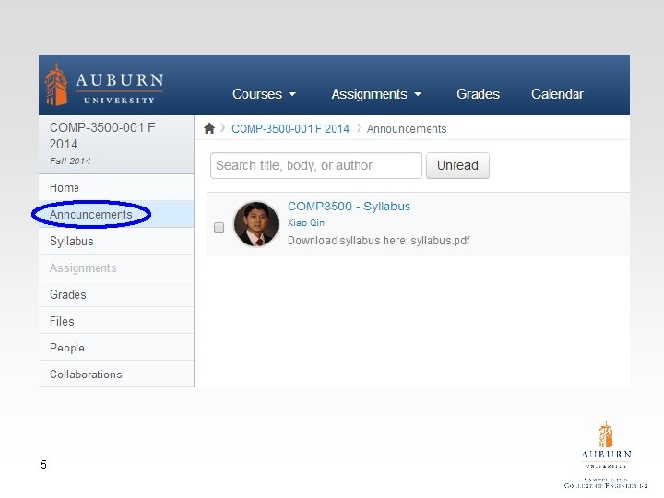
Task: Open Files in the course sidebar
Action: pyautogui.click(x=116, y=321)
